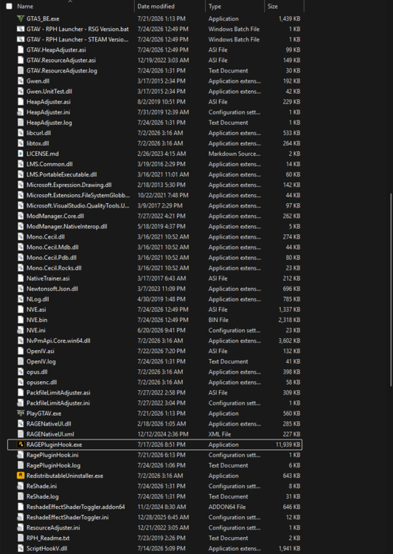Select the LMS.Common.dll file name

click(49, 164)
